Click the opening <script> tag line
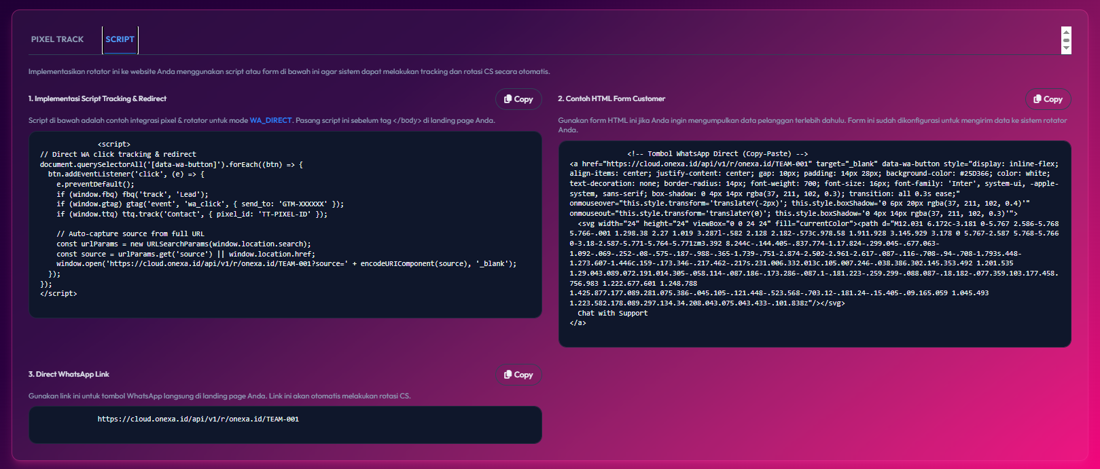The height and width of the screenshot is (469, 1100). click(x=114, y=144)
